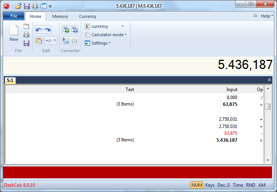Paste from clipboard in Edit group
277x192 pixels.
[x=39, y=40]
